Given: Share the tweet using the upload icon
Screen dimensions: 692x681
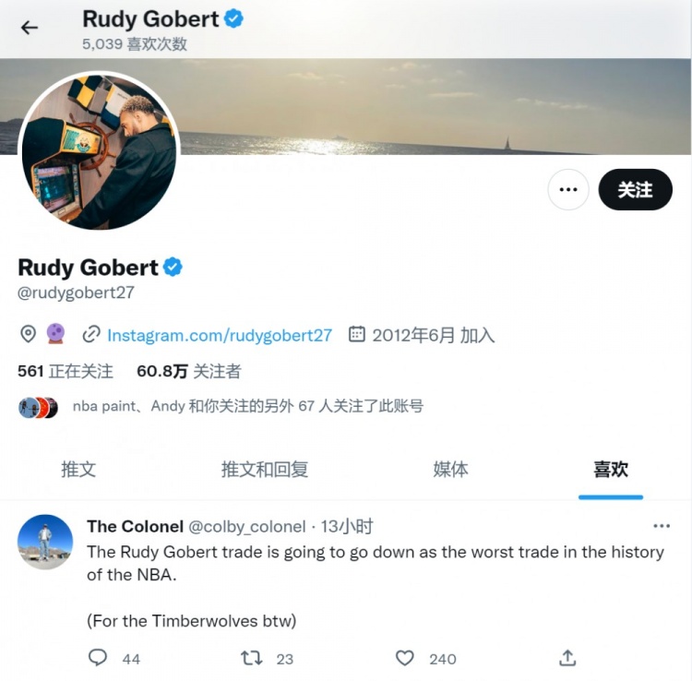Looking at the screenshot, I should tap(567, 658).
